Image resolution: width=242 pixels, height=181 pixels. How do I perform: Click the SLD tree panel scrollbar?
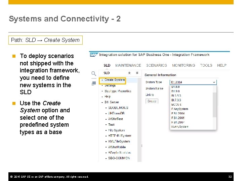pos(139,120)
